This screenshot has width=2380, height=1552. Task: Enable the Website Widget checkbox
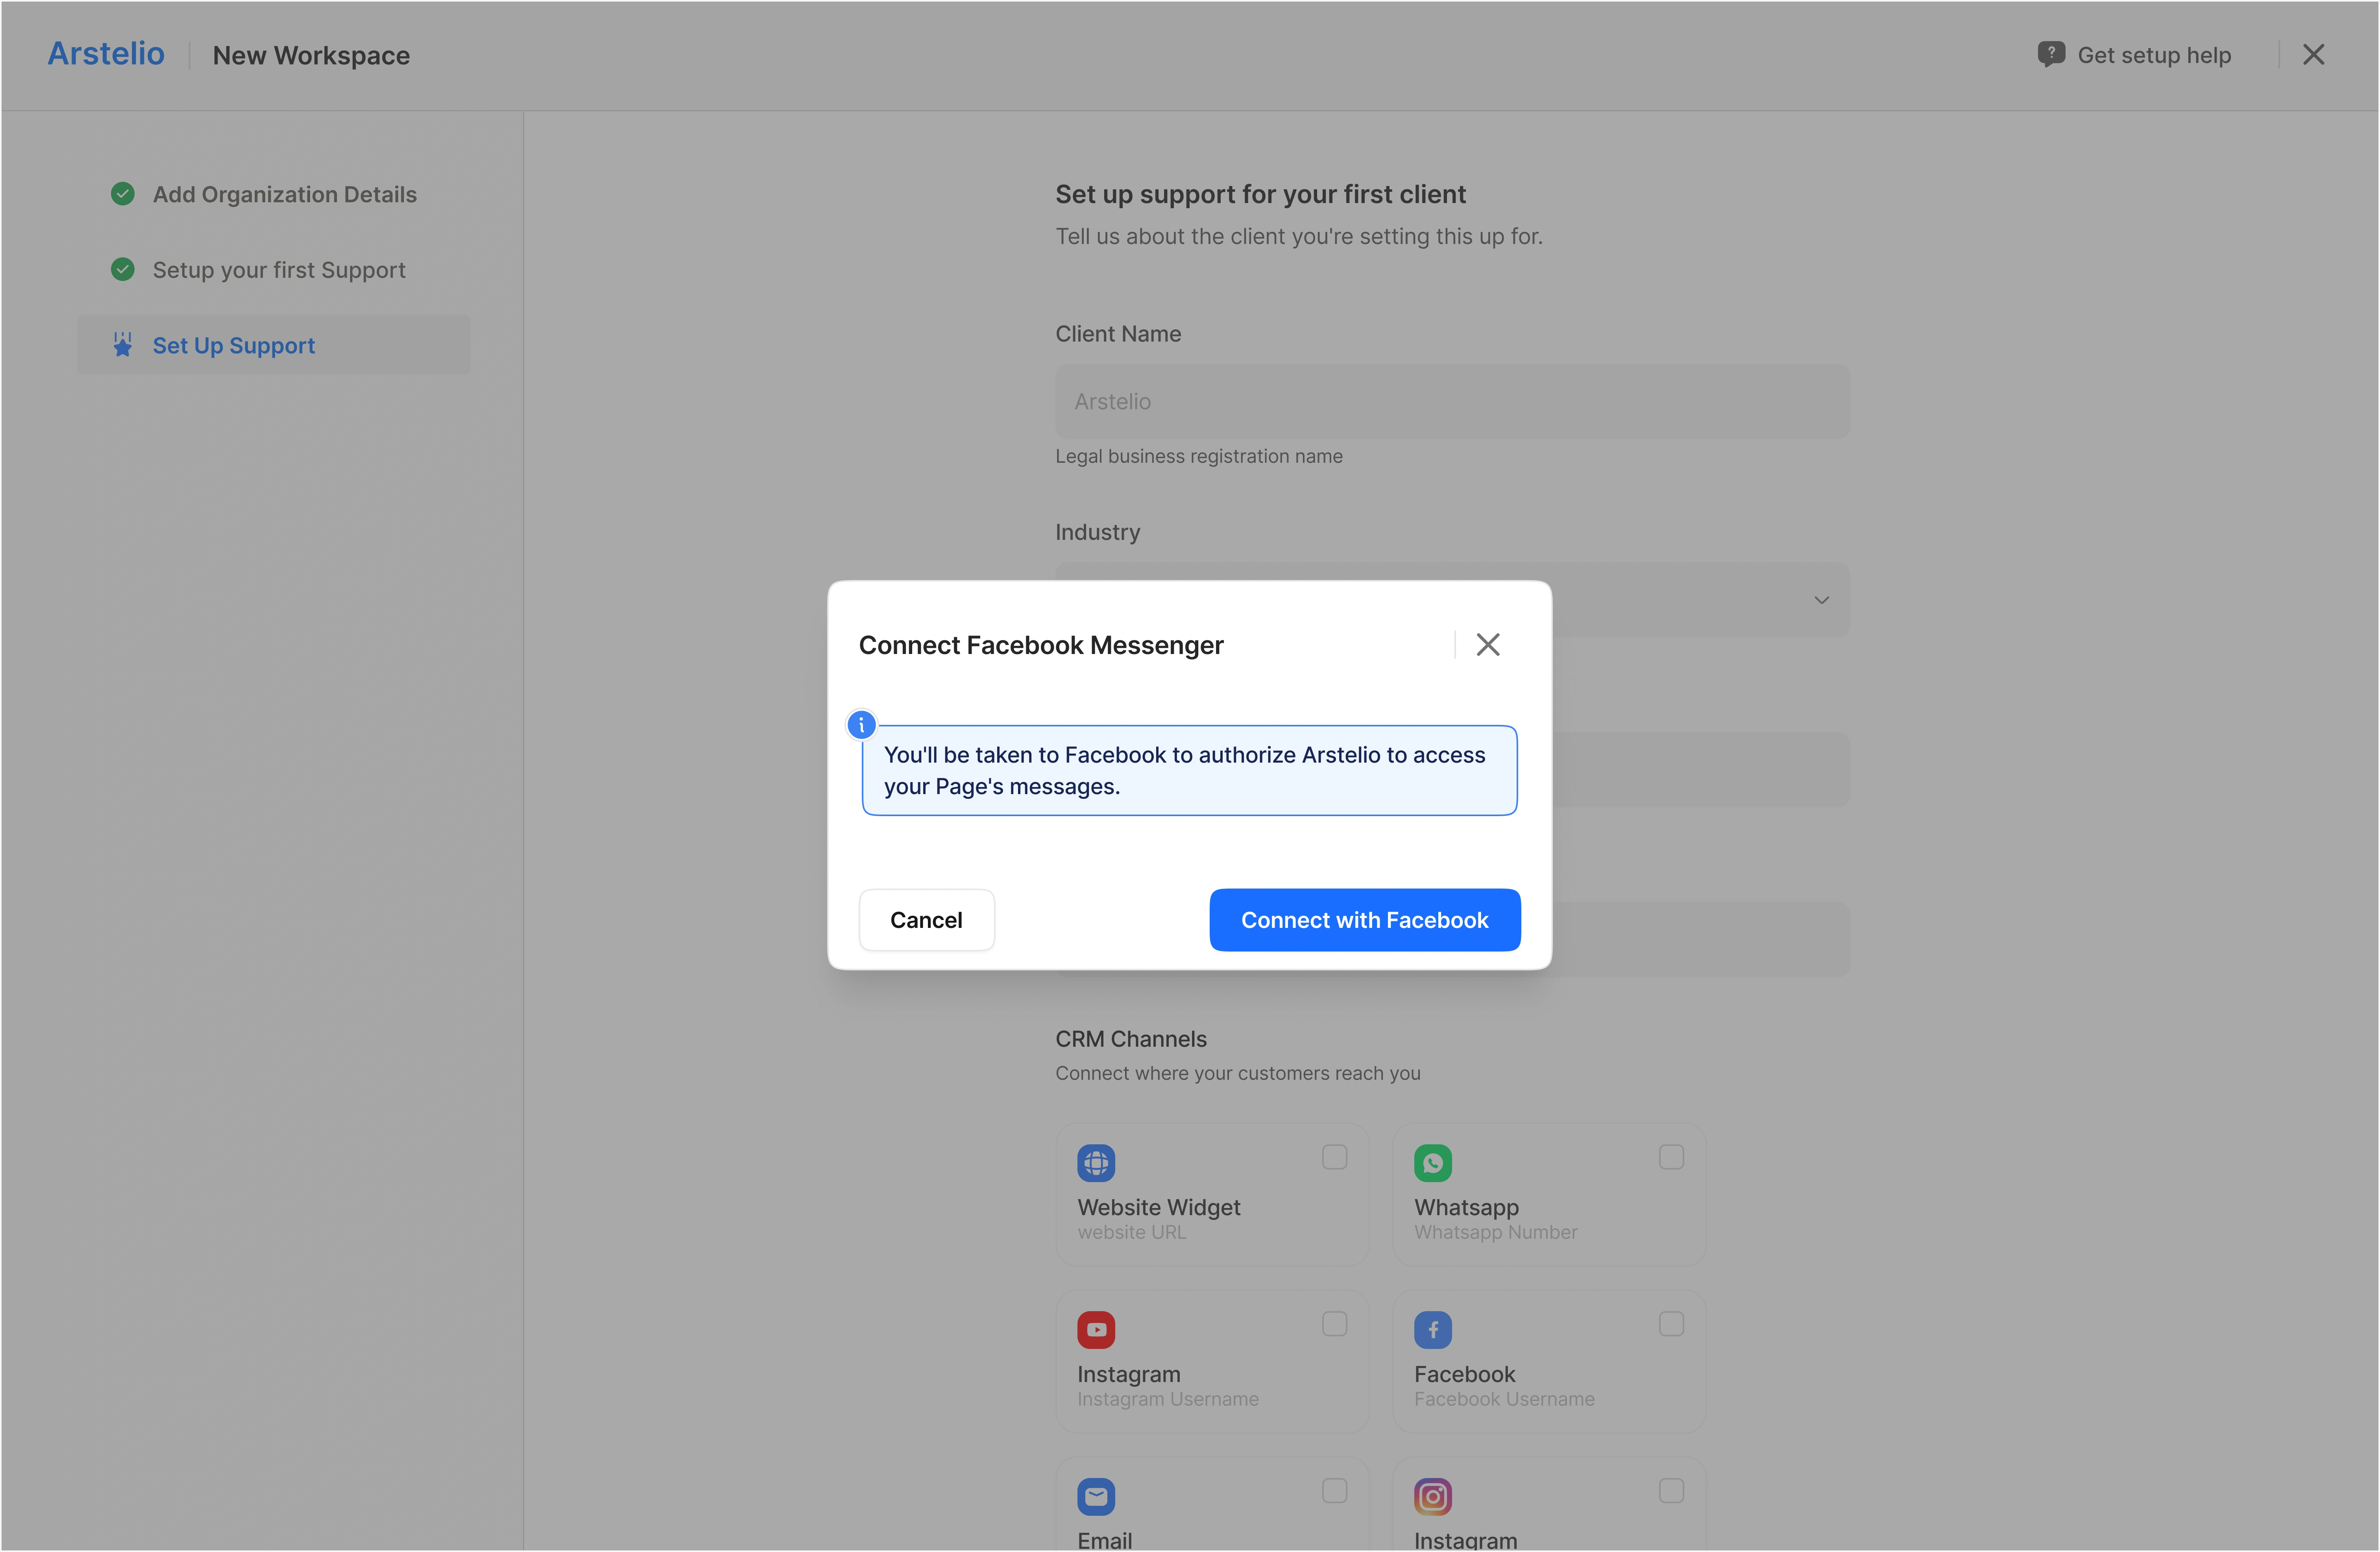click(1334, 1157)
